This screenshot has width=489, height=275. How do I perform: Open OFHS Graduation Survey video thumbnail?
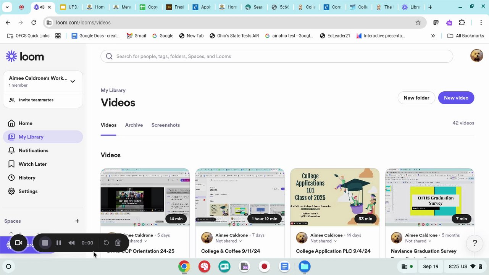(429, 197)
